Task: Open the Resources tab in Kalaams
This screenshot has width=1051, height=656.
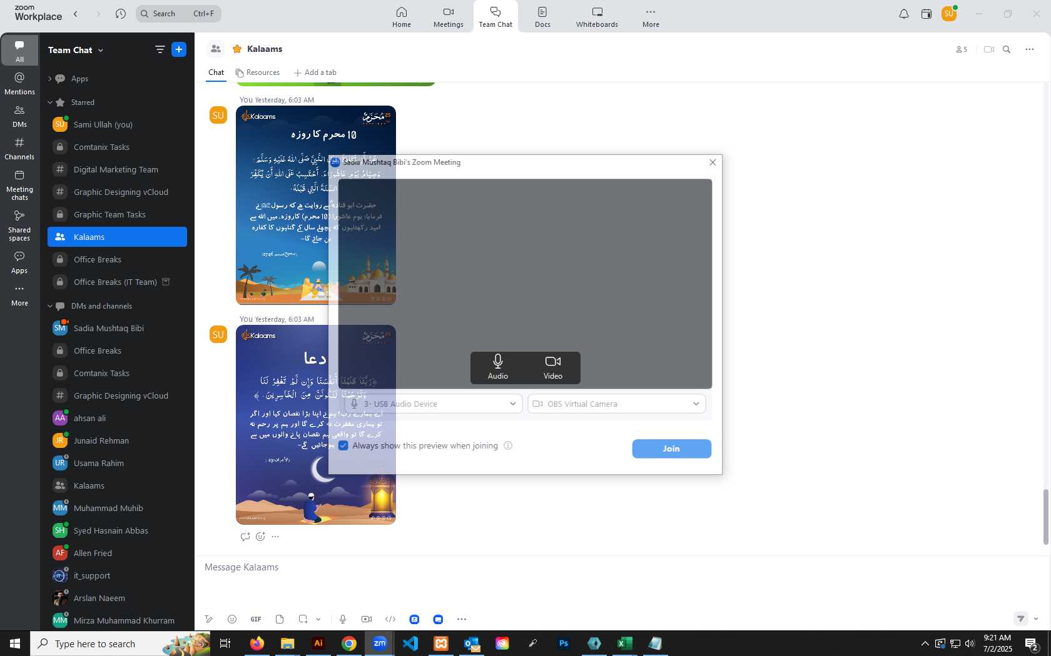Action: point(258,72)
